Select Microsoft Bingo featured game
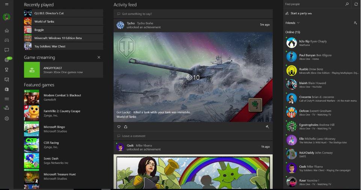 pyautogui.click(x=63, y=129)
